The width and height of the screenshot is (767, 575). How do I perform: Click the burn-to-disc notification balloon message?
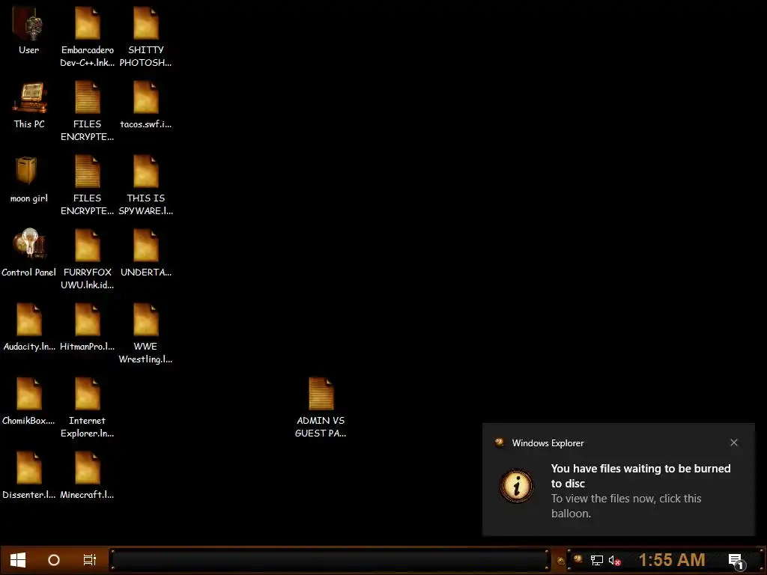point(640,475)
